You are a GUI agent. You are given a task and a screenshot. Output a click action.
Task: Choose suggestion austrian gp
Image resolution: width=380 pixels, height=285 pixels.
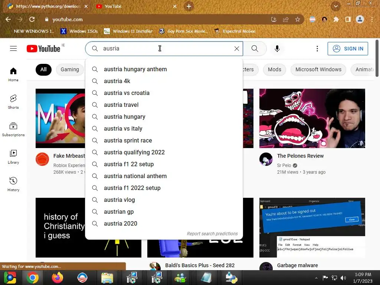(x=164, y=212)
